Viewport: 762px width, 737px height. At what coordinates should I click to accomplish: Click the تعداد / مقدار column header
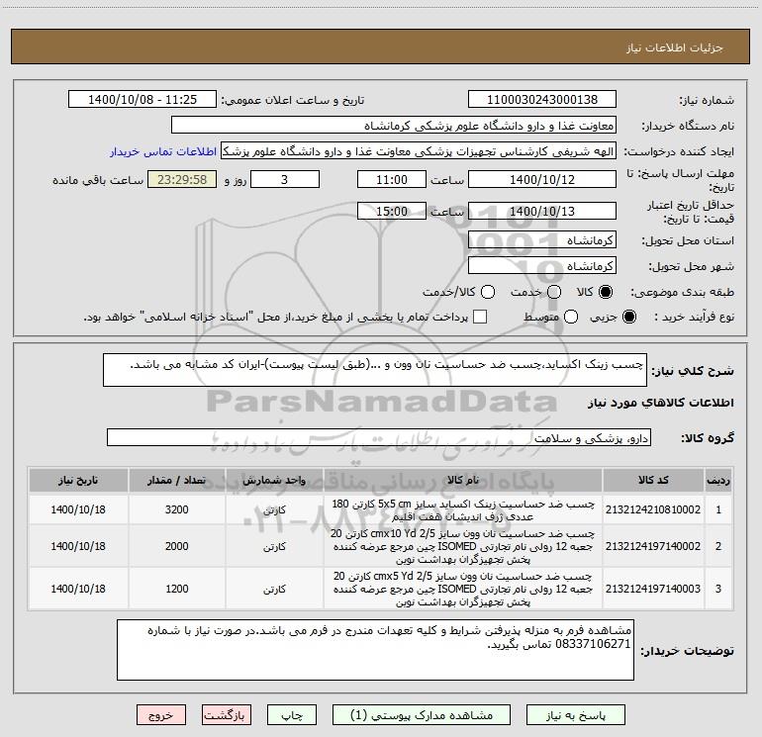[x=176, y=480]
